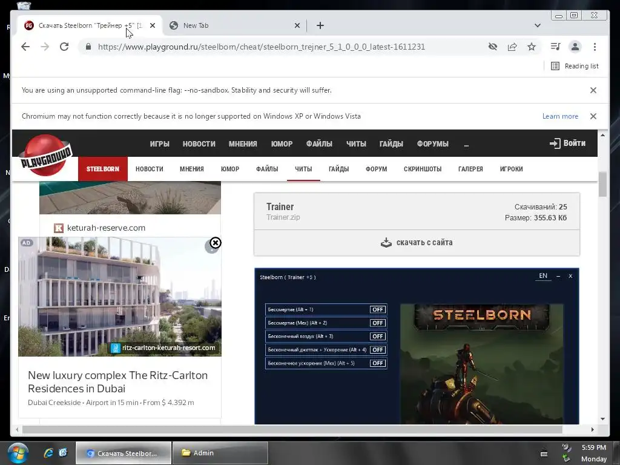Open ЮМОР in the Steelborn sub-navigation

point(229,169)
